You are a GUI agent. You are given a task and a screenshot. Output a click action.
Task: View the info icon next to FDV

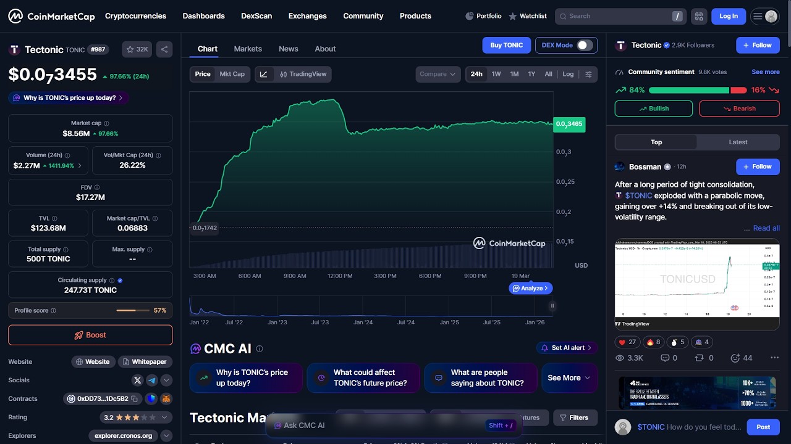[x=97, y=187]
